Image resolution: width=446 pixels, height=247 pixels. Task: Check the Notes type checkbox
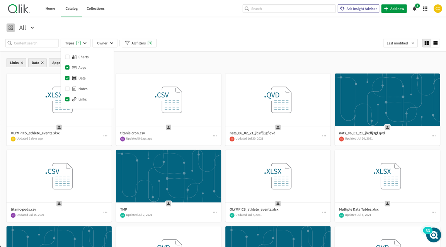pos(67,89)
